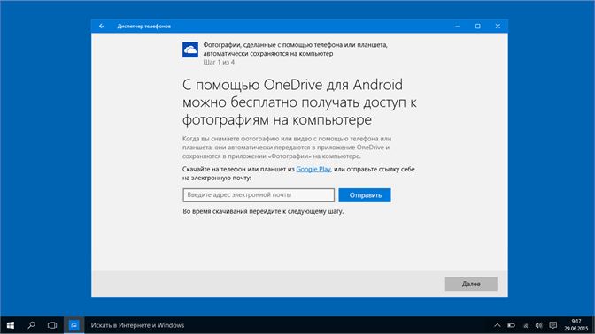Maximize the Диспетчер телефонов window

pyautogui.click(x=478, y=27)
